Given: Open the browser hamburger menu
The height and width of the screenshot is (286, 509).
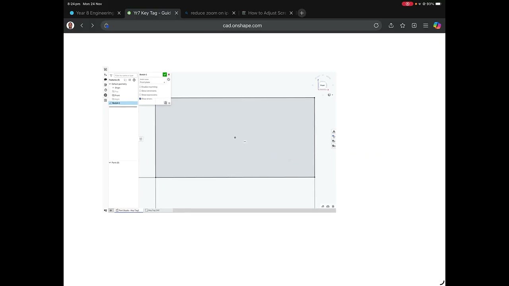Looking at the screenshot, I should [425, 25].
